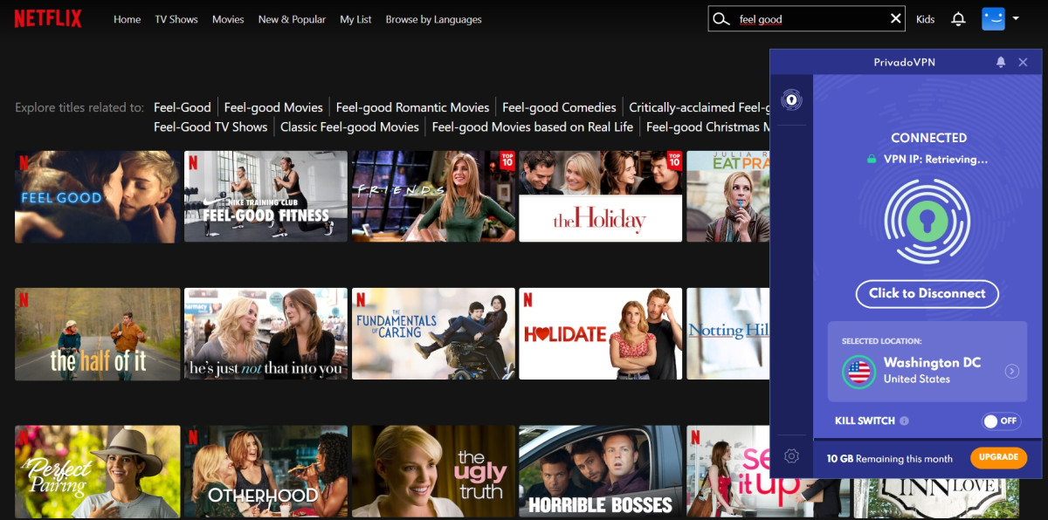Click the Netflix logo
Image resolution: width=1048 pixels, height=520 pixels.
(x=48, y=18)
